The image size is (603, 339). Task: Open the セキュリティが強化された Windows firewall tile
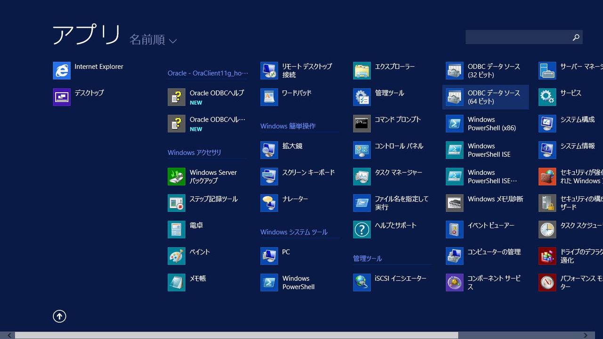point(570,177)
